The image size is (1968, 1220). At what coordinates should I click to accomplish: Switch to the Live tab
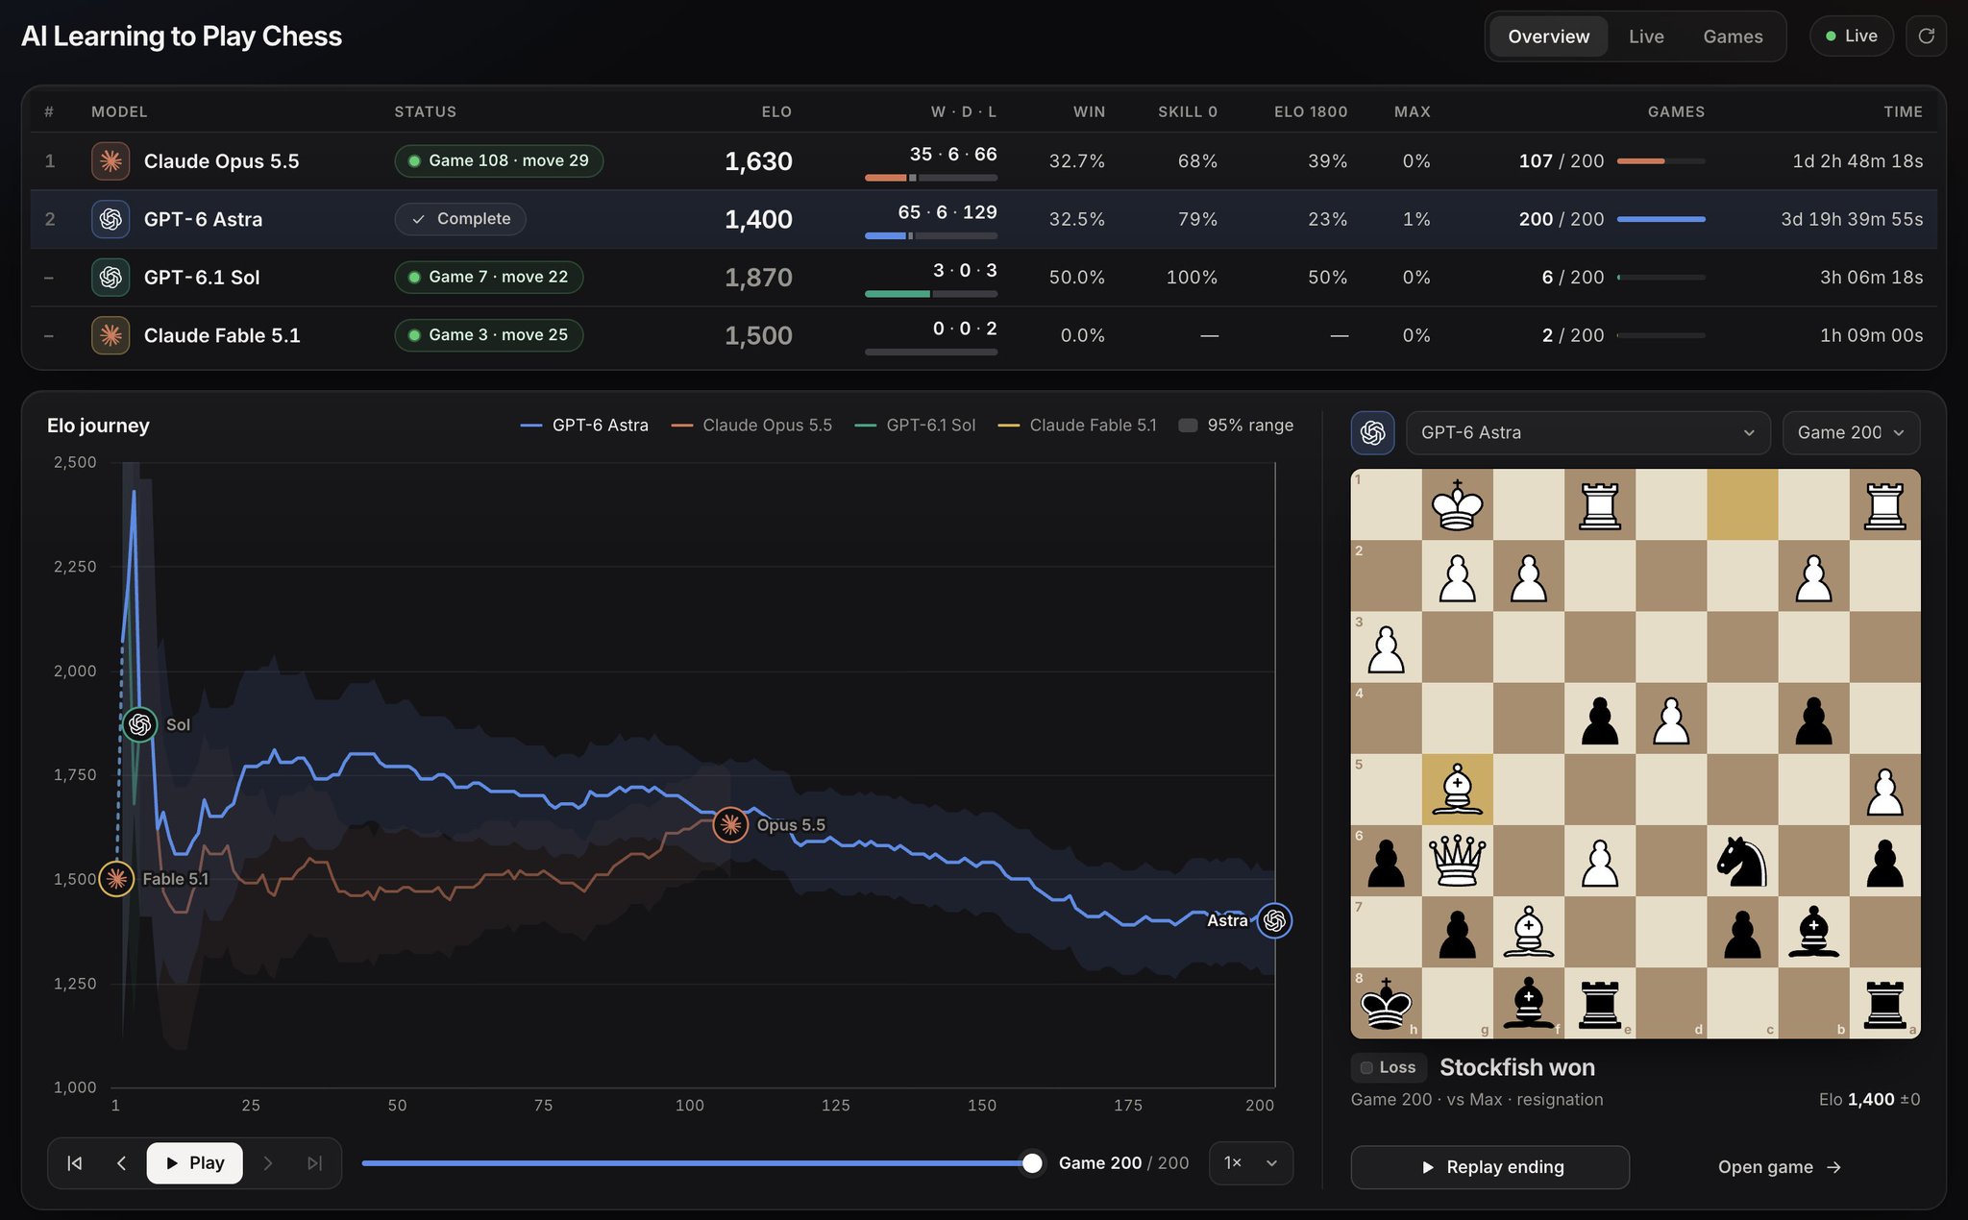[1646, 37]
